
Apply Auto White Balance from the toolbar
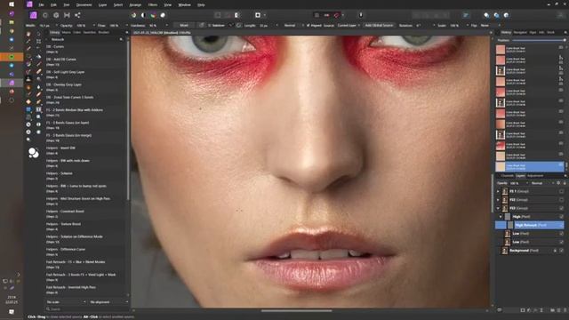click(163, 15)
